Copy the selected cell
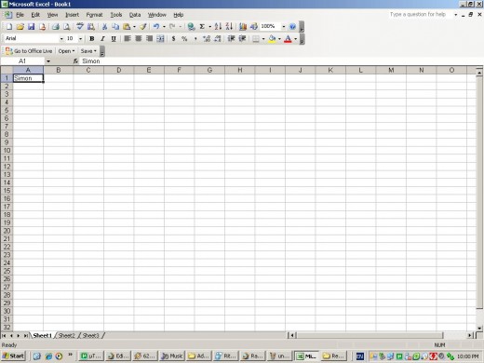484x363 pixels. (115, 27)
